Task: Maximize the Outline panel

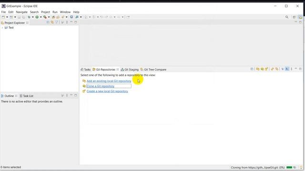Action: tap(76, 95)
